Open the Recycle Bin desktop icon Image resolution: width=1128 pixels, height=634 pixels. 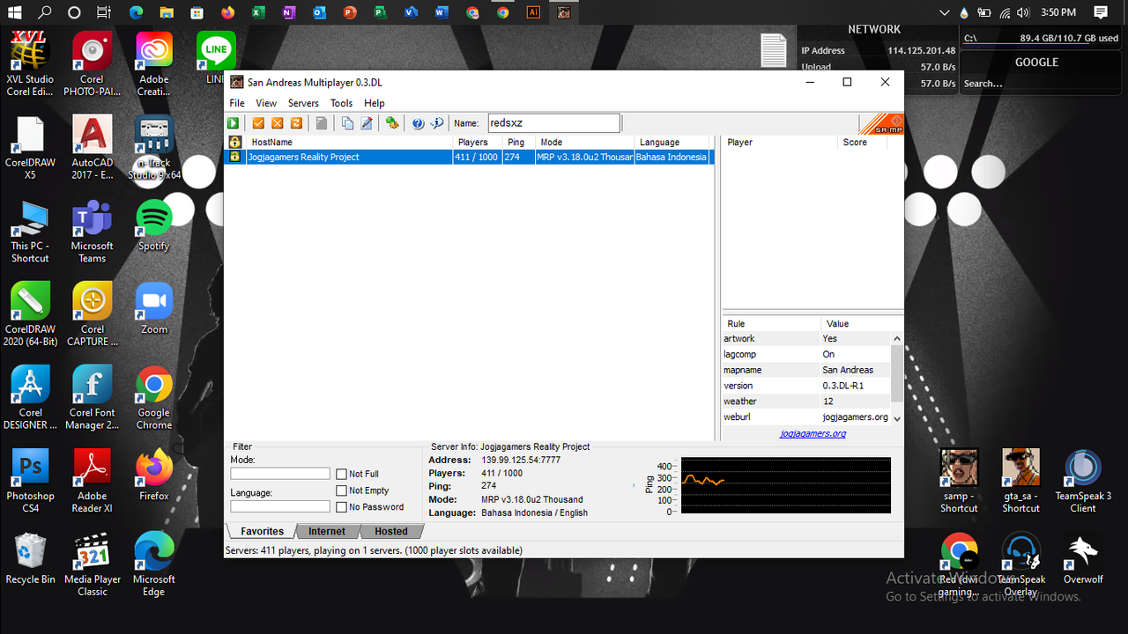(x=30, y=558)
